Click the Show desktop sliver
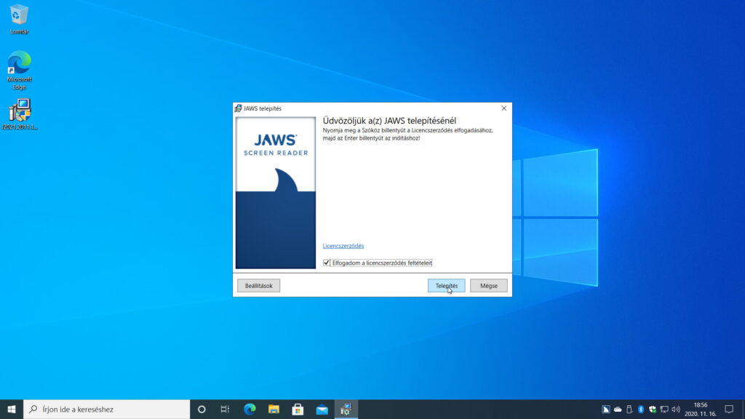The height and width of the screenshot is (419, 745). pos(743,409)
